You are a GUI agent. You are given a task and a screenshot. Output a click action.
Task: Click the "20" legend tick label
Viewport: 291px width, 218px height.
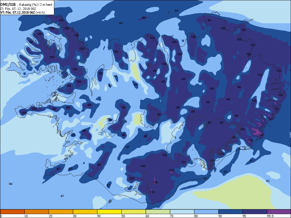(50, 216)
